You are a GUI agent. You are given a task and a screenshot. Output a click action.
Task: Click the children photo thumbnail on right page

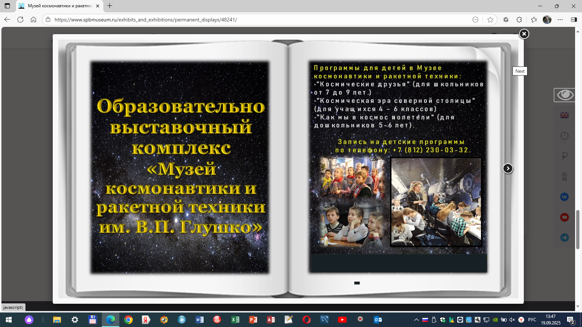click(x=436, y=202)
